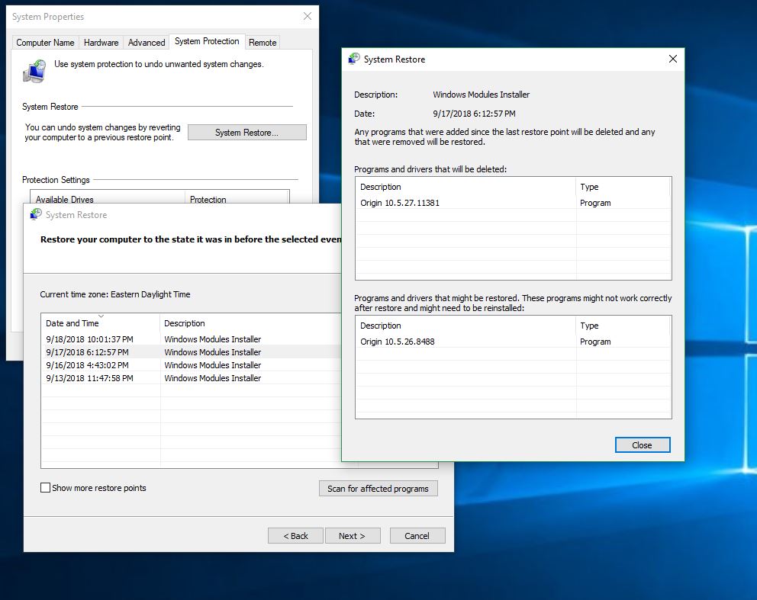The width and height of the screenshot is (757, 600).
Task: Click Scan for affected programs button
Action: click(x=378, y=489)
